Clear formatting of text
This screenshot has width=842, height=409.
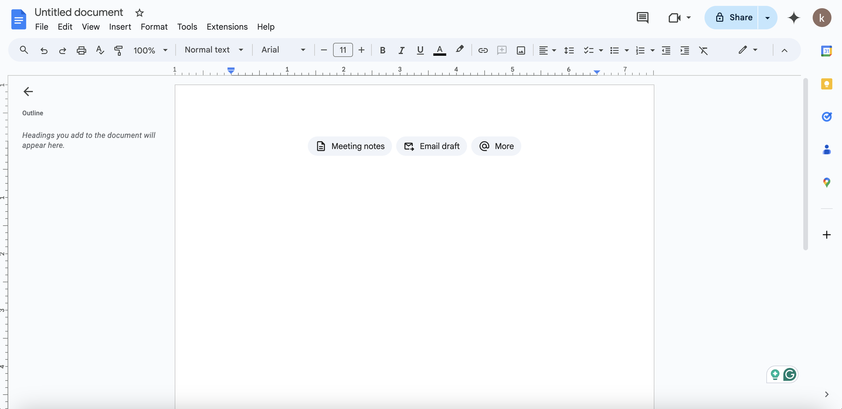pos(703,50)
